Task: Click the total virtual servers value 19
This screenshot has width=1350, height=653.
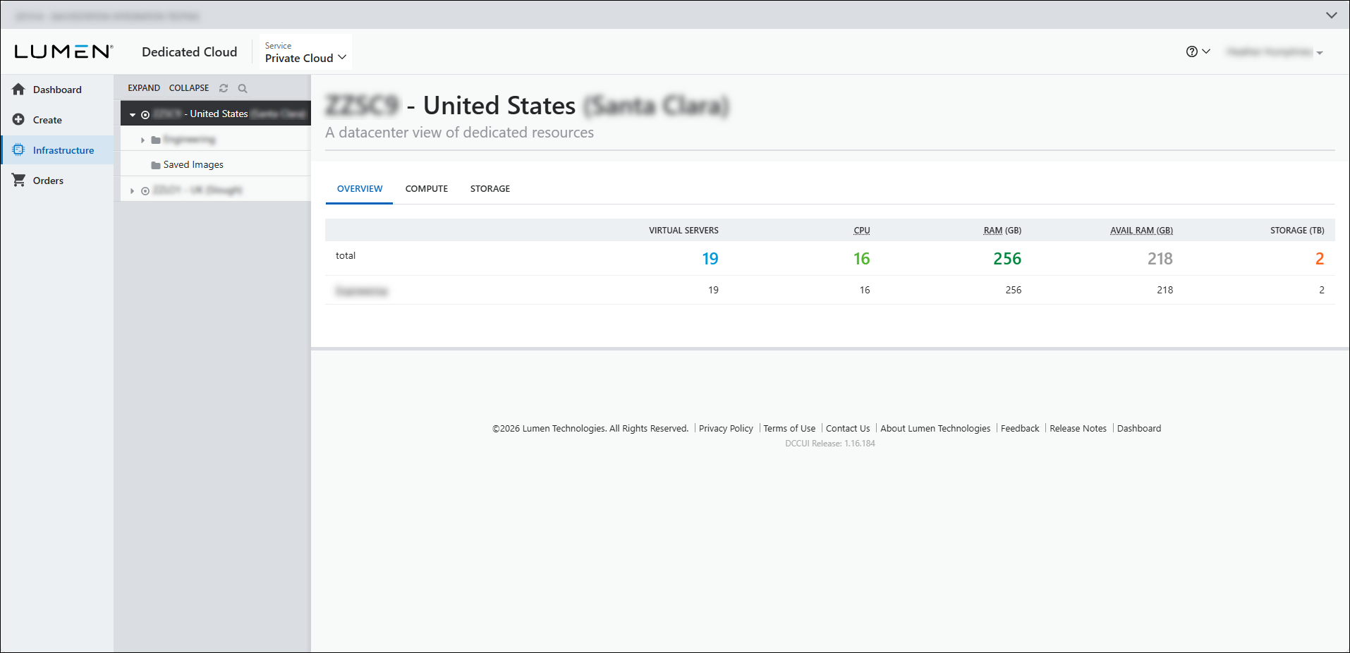Action: (710, 259)
